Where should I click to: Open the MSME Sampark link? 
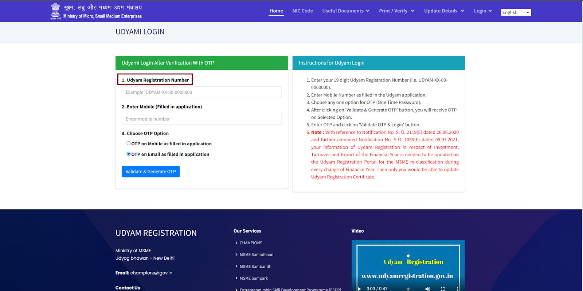[x=253, y=278]
